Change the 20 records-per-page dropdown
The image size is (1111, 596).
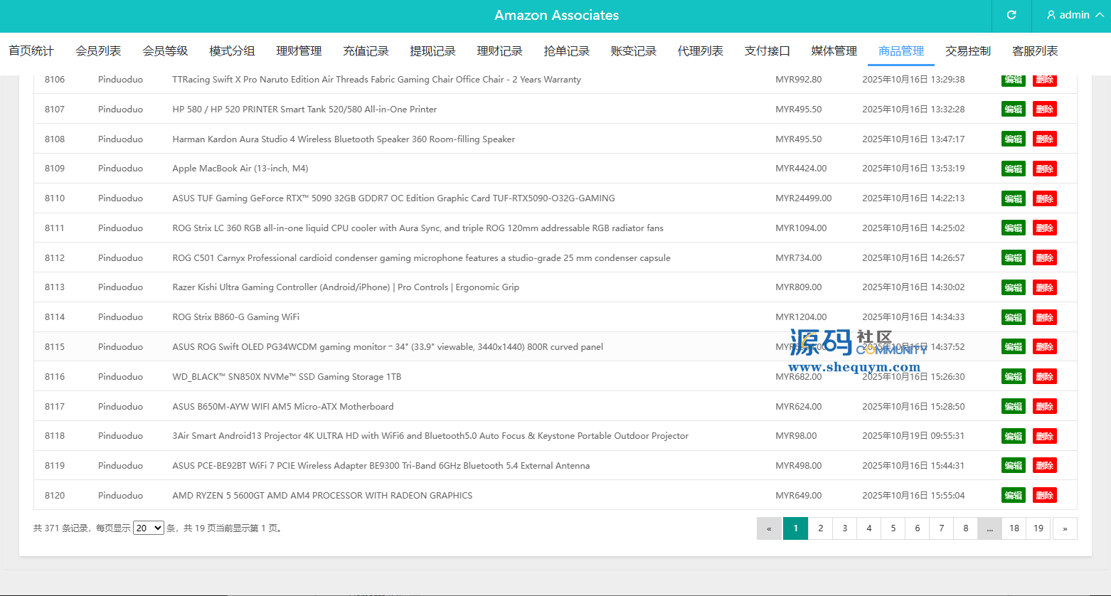pyautogui.click(x=148, y=528)
